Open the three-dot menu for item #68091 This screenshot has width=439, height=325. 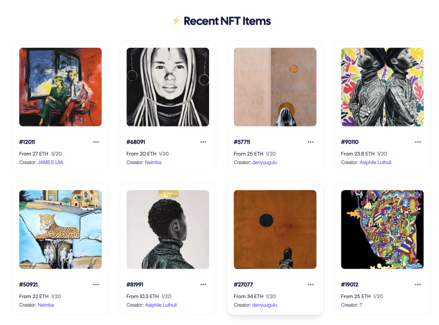click(x=203, y=142)
